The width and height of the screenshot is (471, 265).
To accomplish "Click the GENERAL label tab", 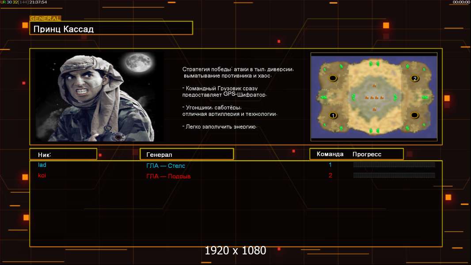I will (46, 18).
